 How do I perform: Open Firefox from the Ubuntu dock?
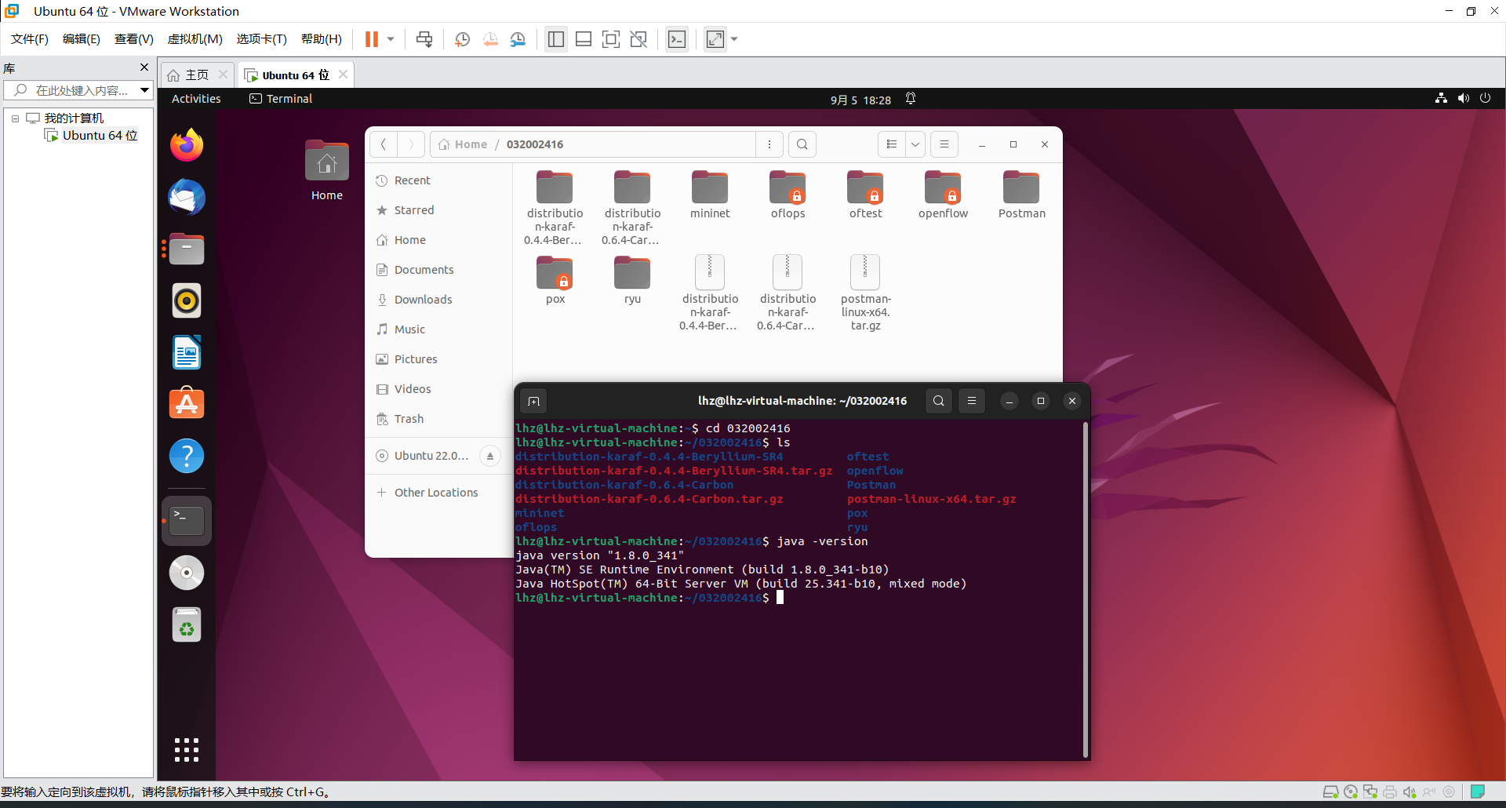(187, 145)
